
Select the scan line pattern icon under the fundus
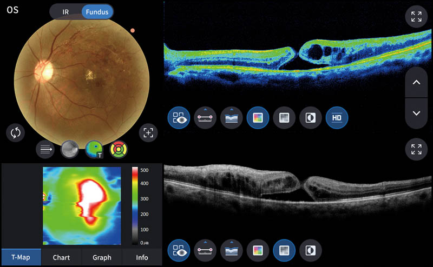pos(47,150)
